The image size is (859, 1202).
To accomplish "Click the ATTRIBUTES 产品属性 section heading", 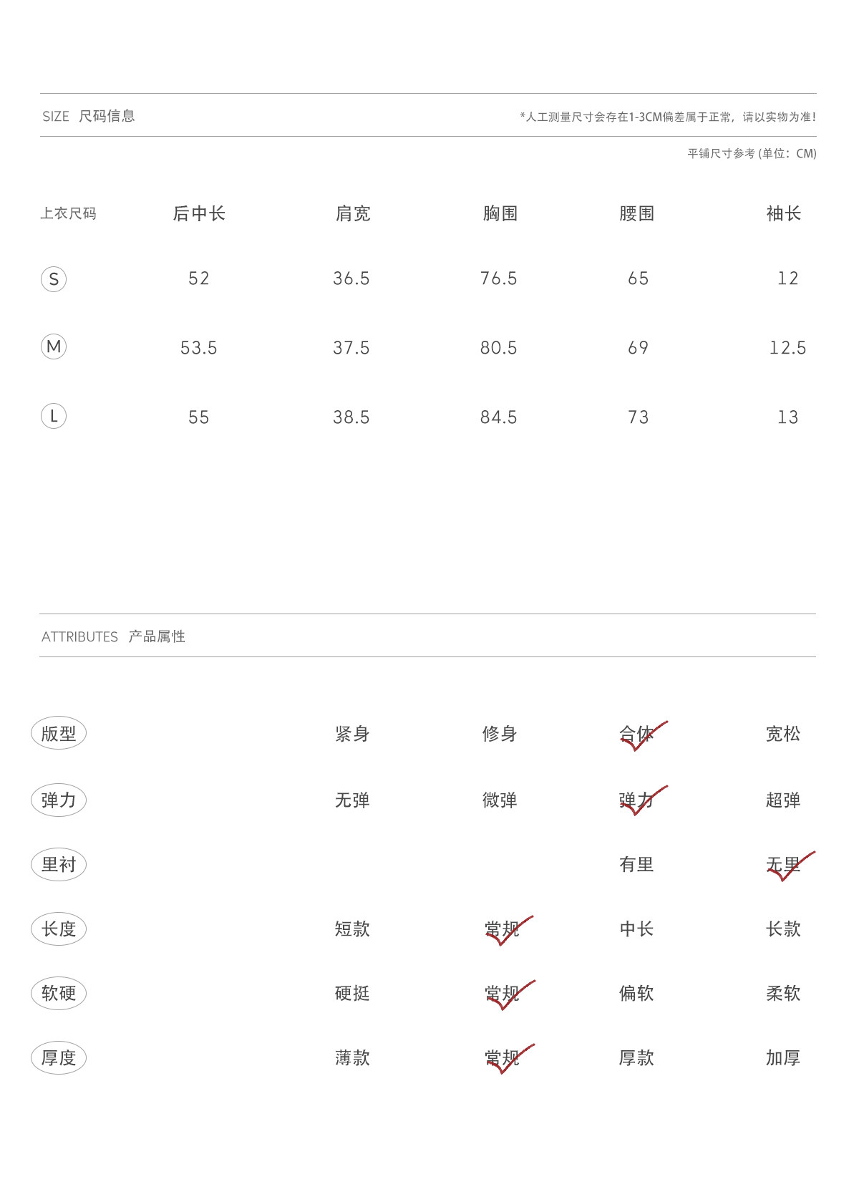I will [x=113, y=636].
